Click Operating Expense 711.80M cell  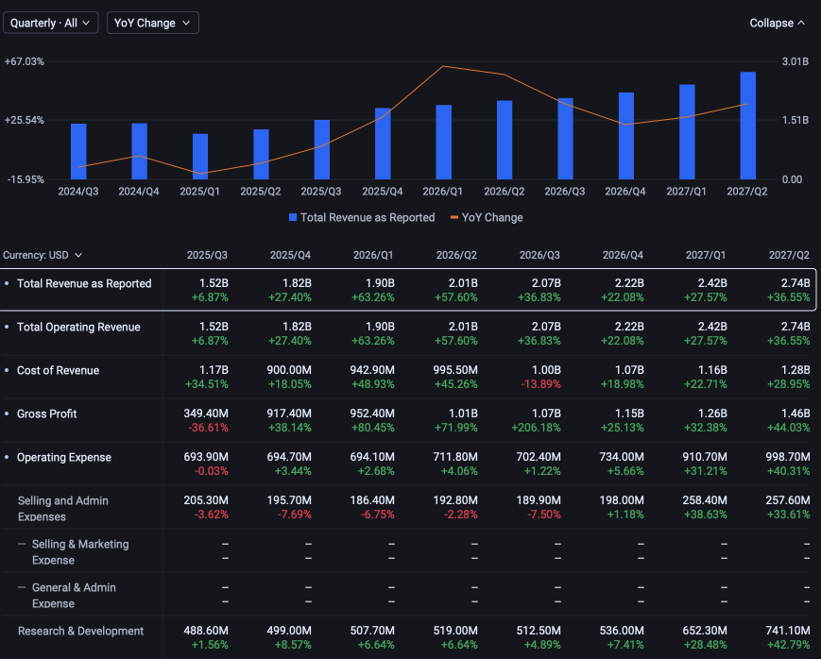pos(455,457)
